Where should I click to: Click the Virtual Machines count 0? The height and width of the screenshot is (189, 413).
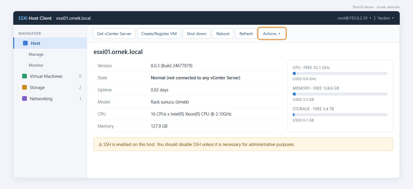click(80, 76)
